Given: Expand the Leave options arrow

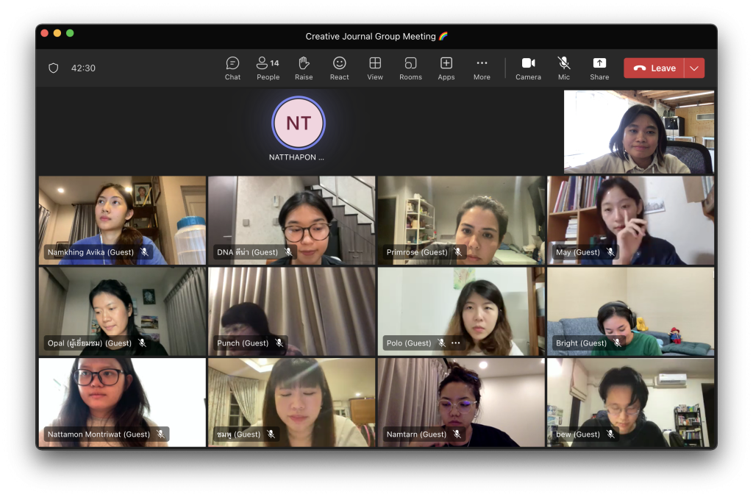Looking at the screenshot, I should point(694,68).
